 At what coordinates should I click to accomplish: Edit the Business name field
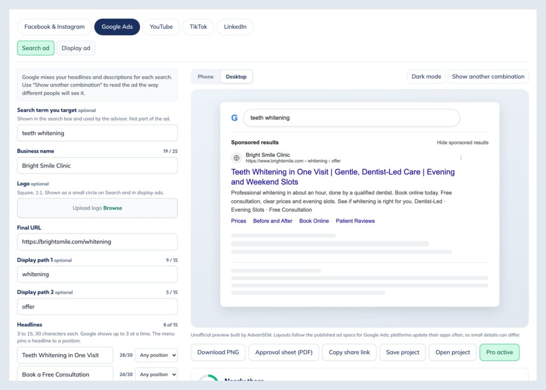click(97, 166)
